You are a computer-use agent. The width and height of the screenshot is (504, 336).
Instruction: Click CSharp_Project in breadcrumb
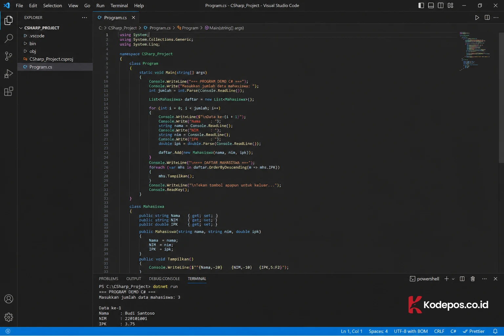click(x=122, y=28)
